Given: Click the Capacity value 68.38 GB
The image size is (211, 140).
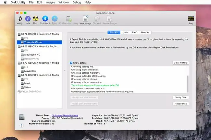Looking at the screenshot, I should tap(121, 115).
